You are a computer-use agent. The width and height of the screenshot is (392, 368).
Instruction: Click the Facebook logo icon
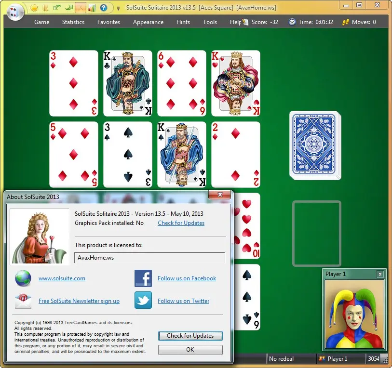click(x=143, y=278)
